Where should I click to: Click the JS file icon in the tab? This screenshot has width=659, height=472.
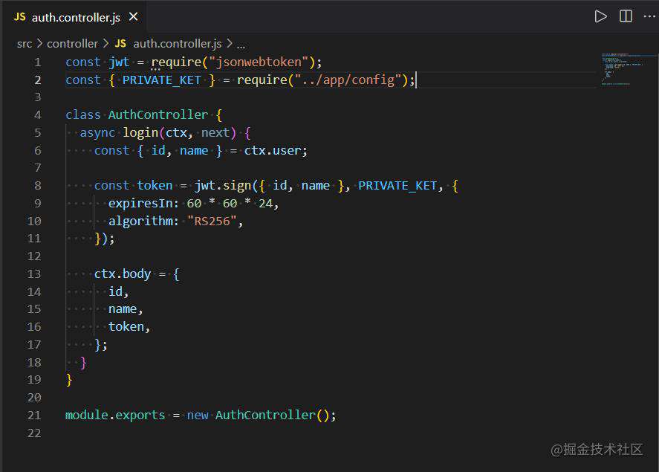pos(19,17)
